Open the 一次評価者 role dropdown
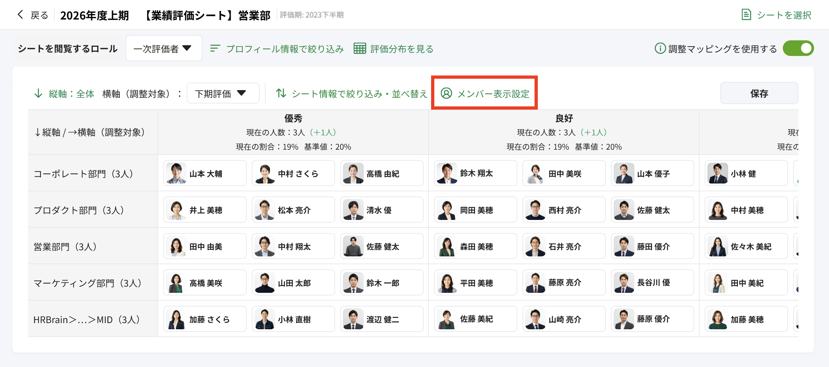Viewport: 829px width, 367px height. [164, 48]
